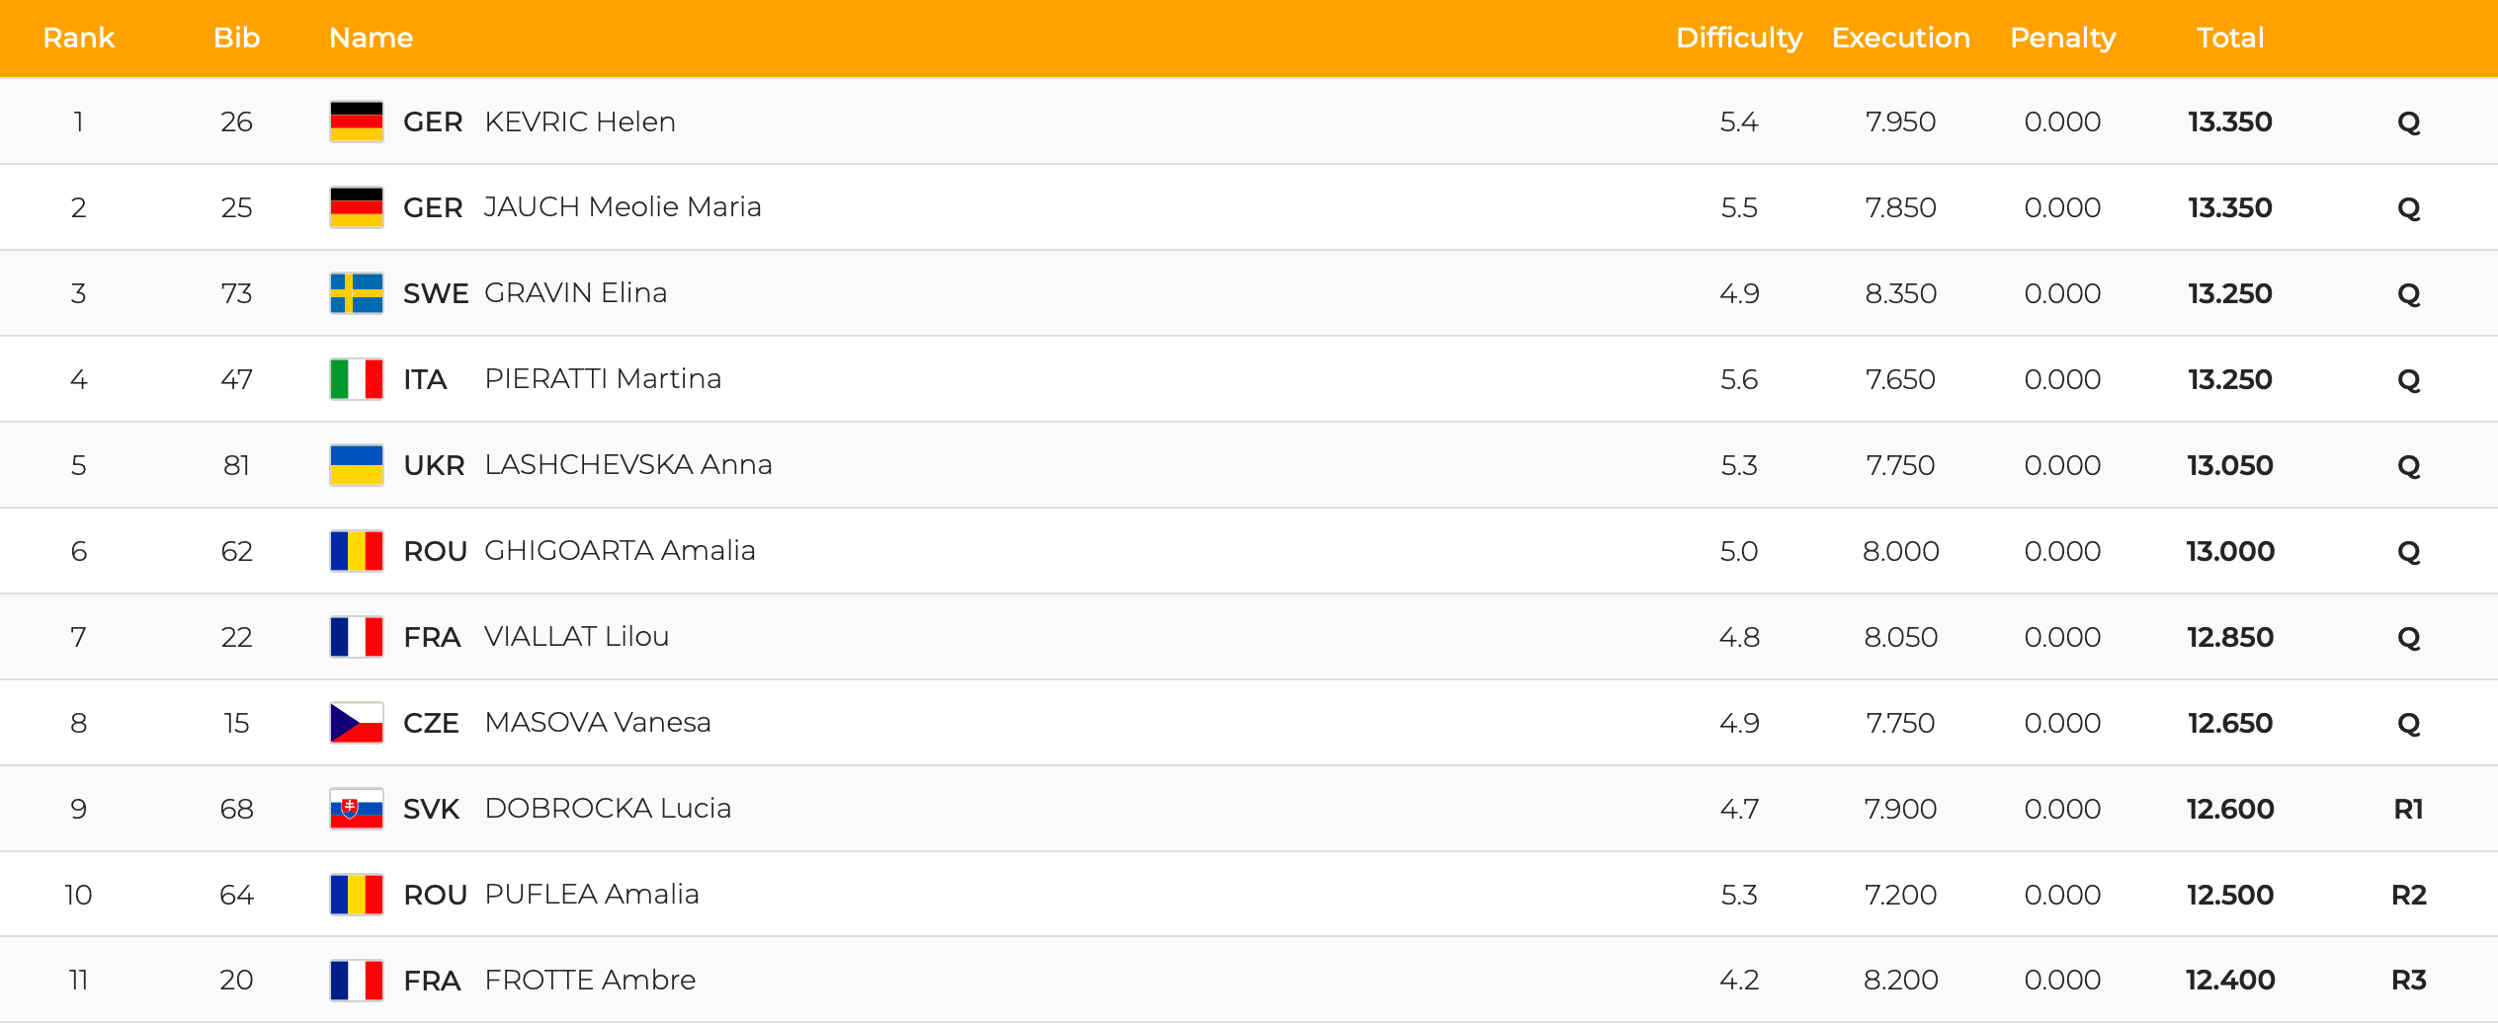
Task: Click the Penalty column header
Action: [x=2062, y=38]
